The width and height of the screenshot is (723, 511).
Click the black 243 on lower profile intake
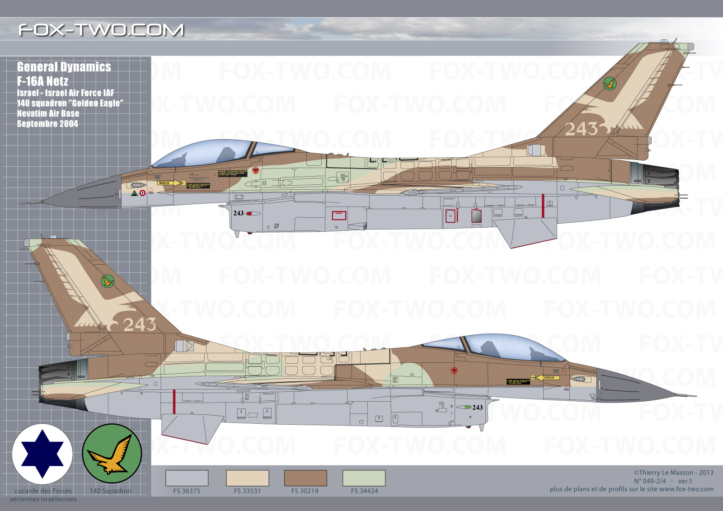coord(478,408)
